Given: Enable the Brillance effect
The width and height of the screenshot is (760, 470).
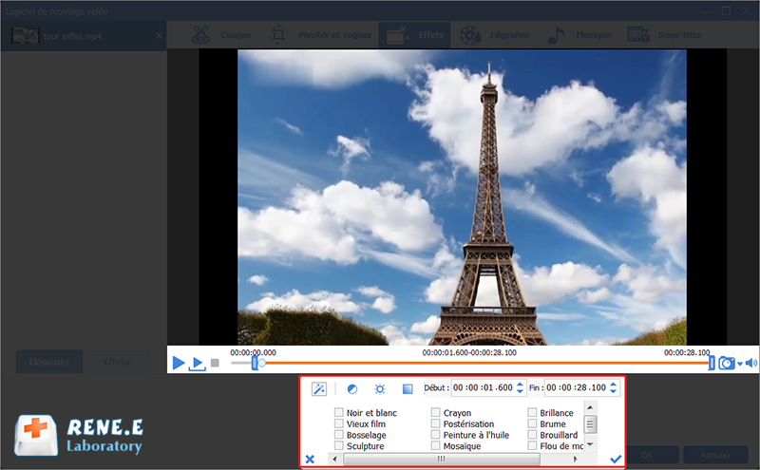Looking at the screenshot, I should pos(532,412).
